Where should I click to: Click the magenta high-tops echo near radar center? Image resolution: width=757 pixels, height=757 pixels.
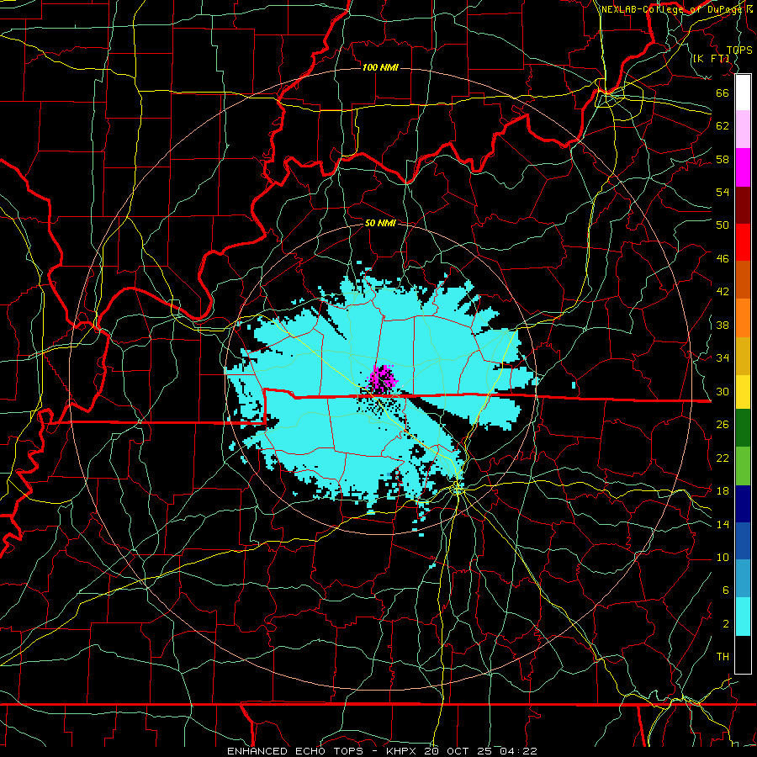tap(383, 378)
